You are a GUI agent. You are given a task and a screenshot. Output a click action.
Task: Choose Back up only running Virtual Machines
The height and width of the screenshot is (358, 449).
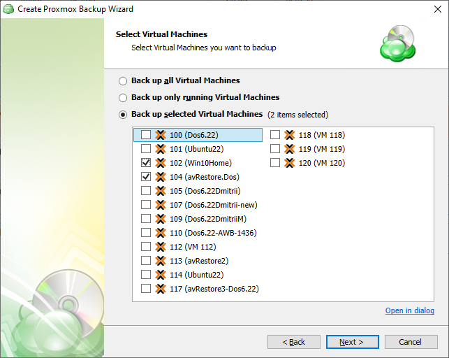pyautogui.click(x=124, y=98)
